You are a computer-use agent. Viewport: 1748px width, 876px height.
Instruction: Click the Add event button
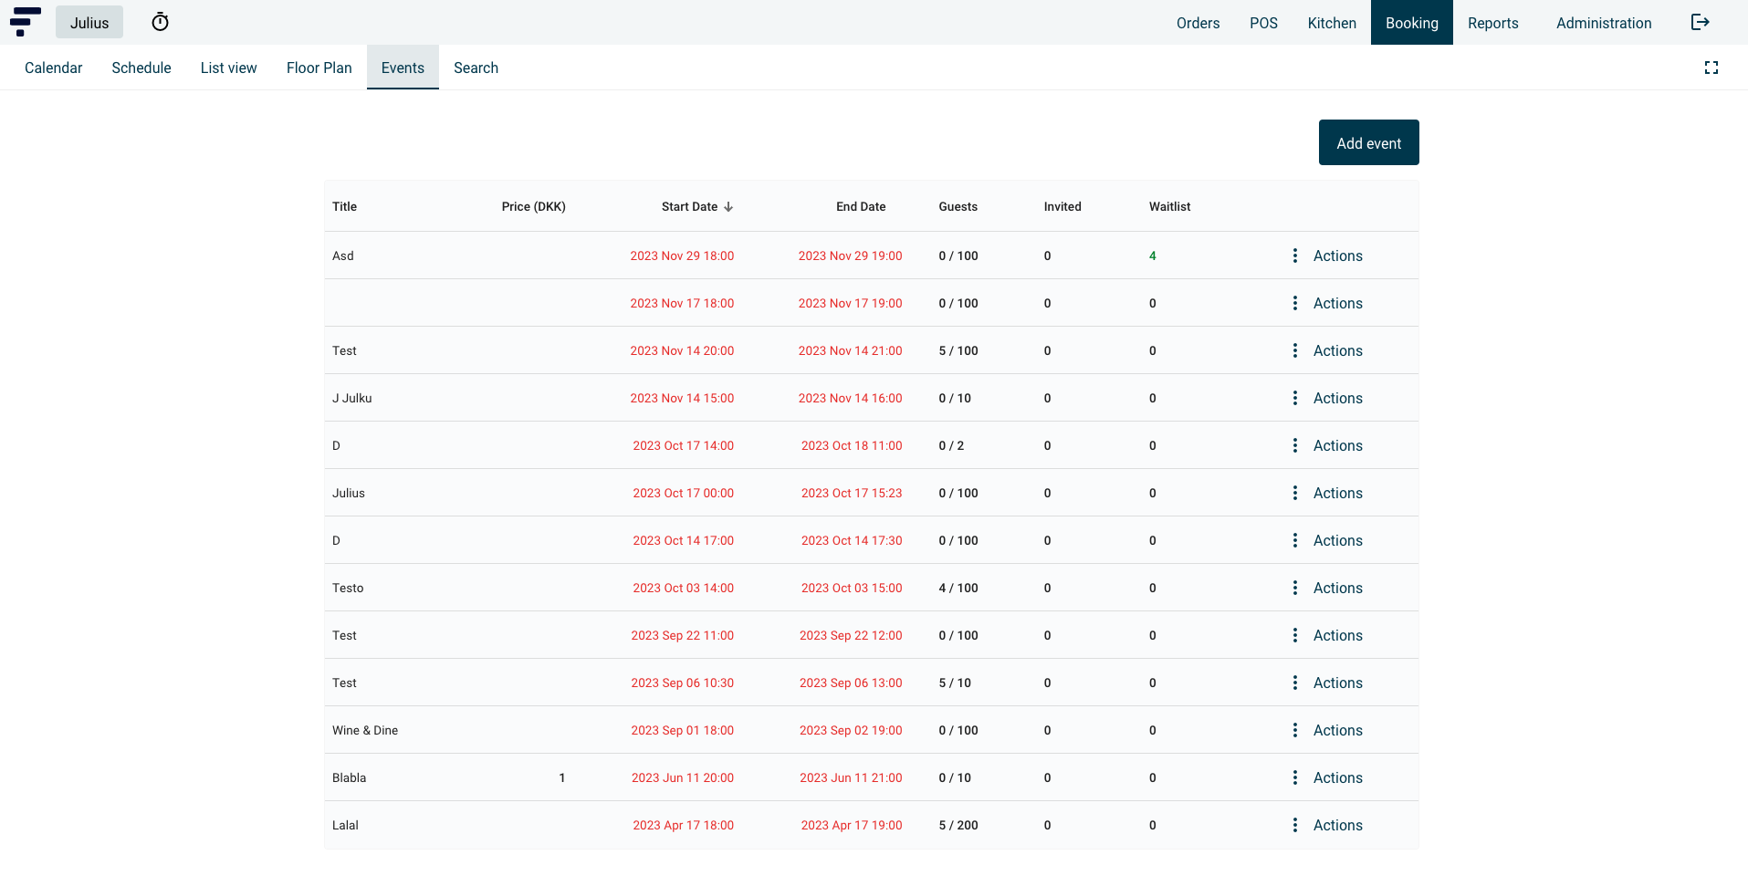pyautogui.click(x=1367, y=143)
